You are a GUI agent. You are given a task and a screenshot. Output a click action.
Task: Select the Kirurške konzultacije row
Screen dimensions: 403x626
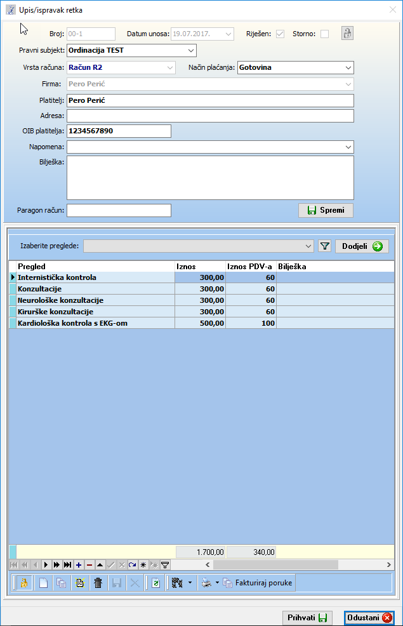click(x=202, y=312)
